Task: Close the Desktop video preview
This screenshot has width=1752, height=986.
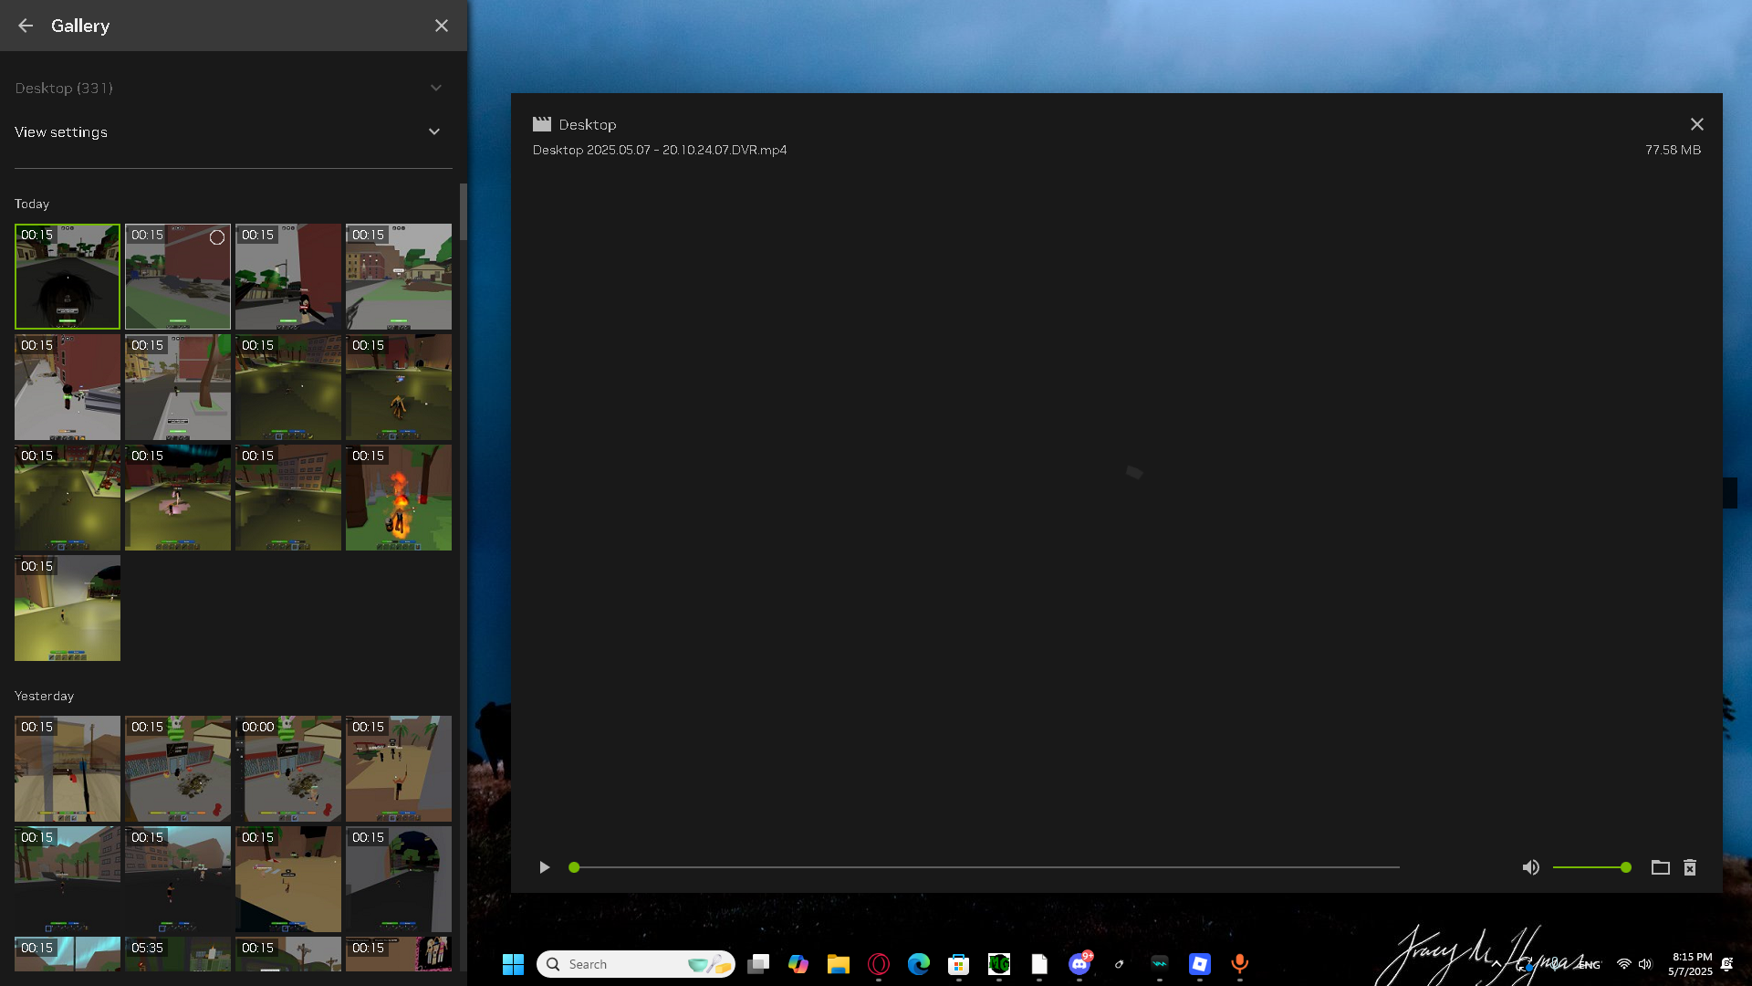Action: tap(1696, 124)
